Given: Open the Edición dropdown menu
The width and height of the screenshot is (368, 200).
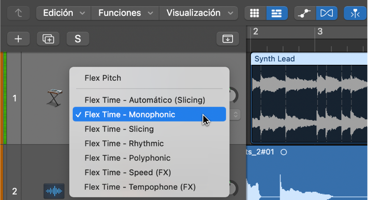Looking at the screenshot, I should click(x=63, y=13).
